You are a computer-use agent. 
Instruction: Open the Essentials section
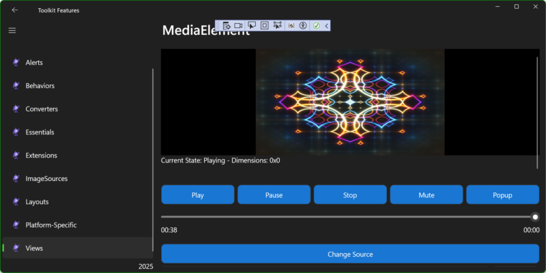click(77, 132)
